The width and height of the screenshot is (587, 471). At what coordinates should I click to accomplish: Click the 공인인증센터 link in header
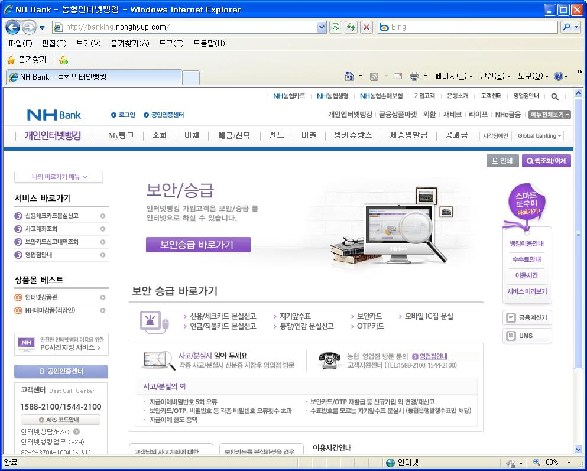tap(164, 115)
